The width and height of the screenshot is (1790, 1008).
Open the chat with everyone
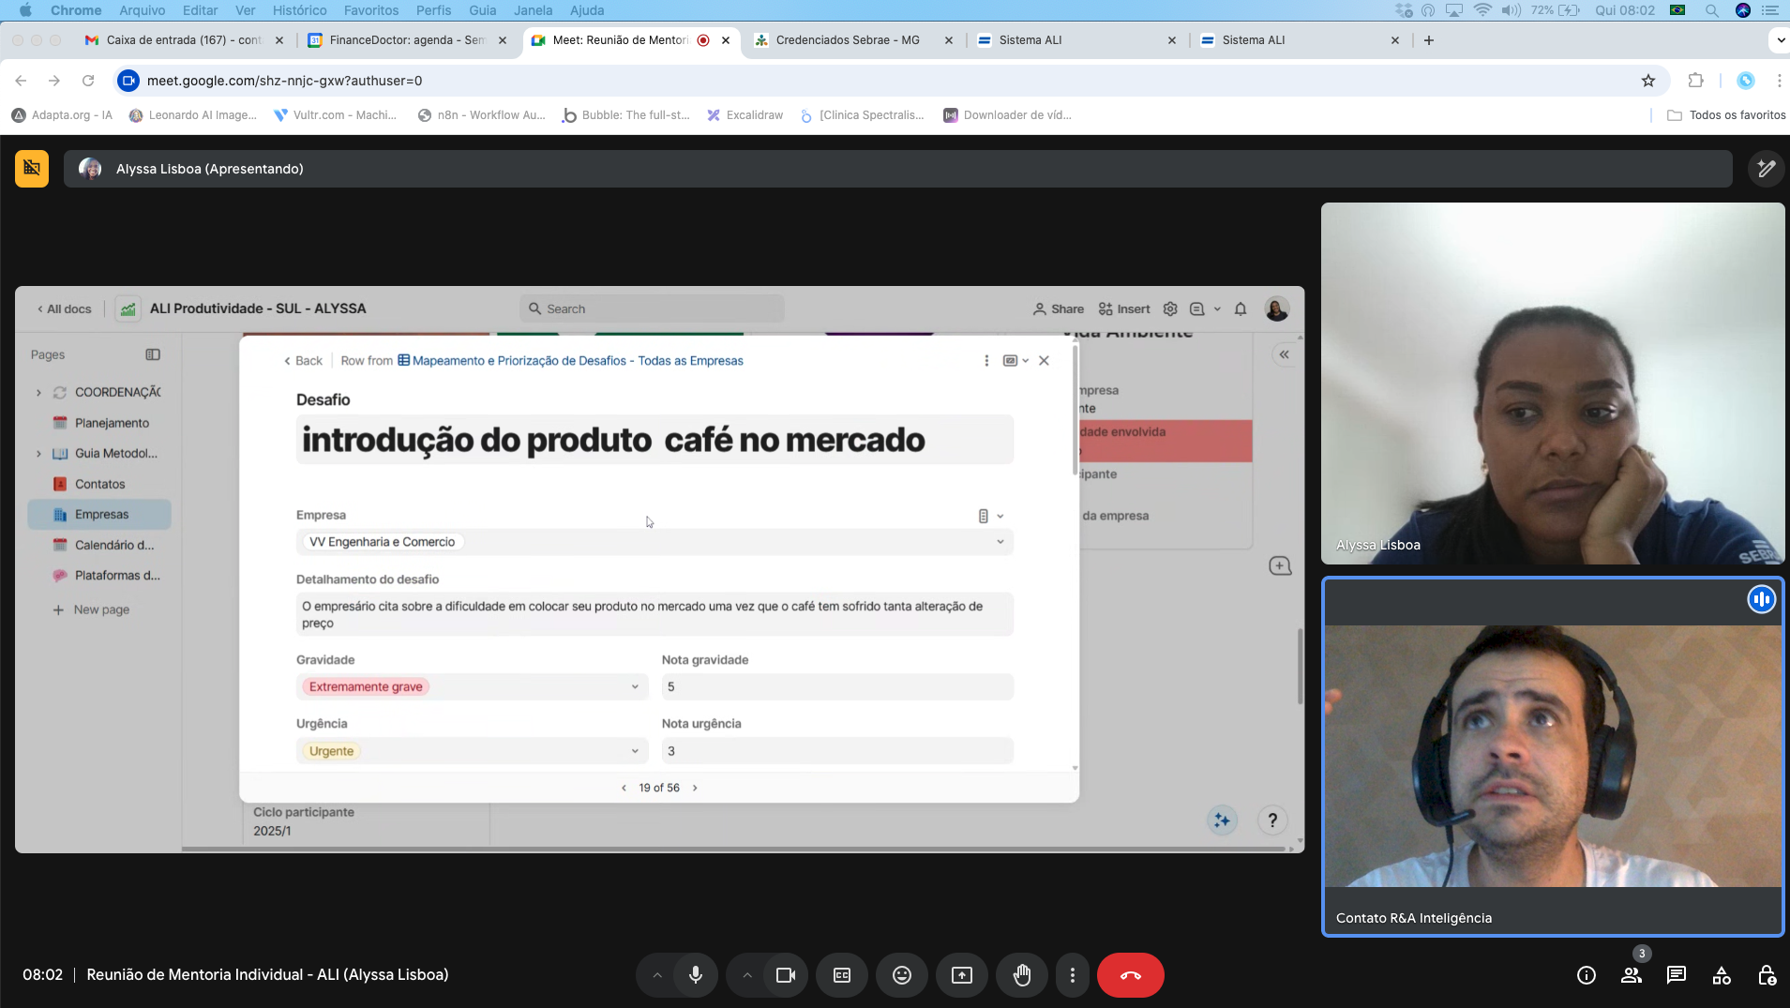pyautogui.click(x=1677, y=975)
